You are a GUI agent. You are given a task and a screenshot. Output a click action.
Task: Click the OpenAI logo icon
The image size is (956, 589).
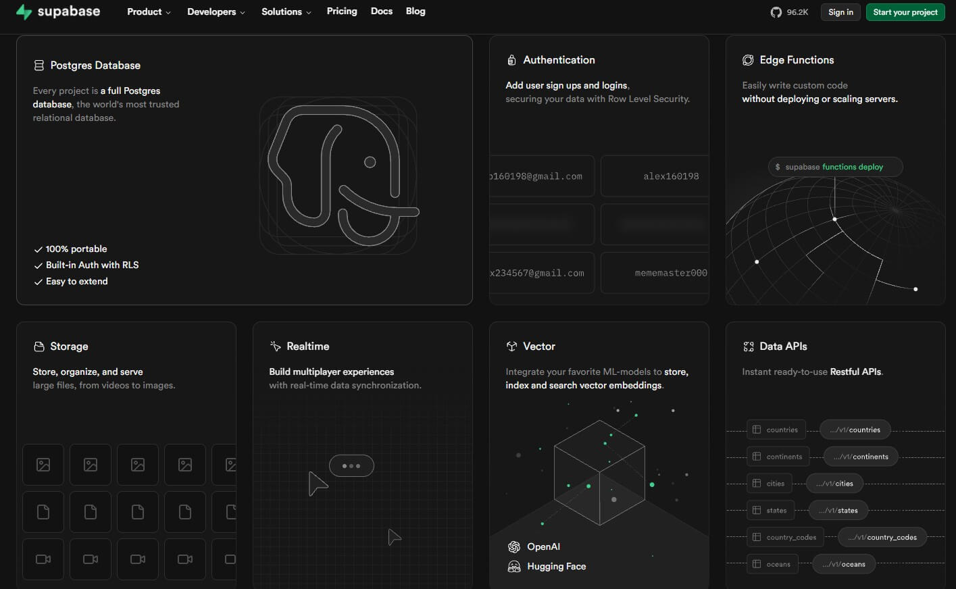coord(514,546)
